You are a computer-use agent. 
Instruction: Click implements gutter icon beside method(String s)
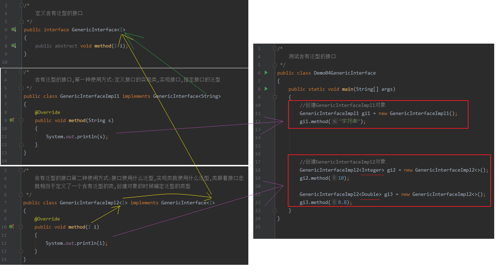coord(12,120)
